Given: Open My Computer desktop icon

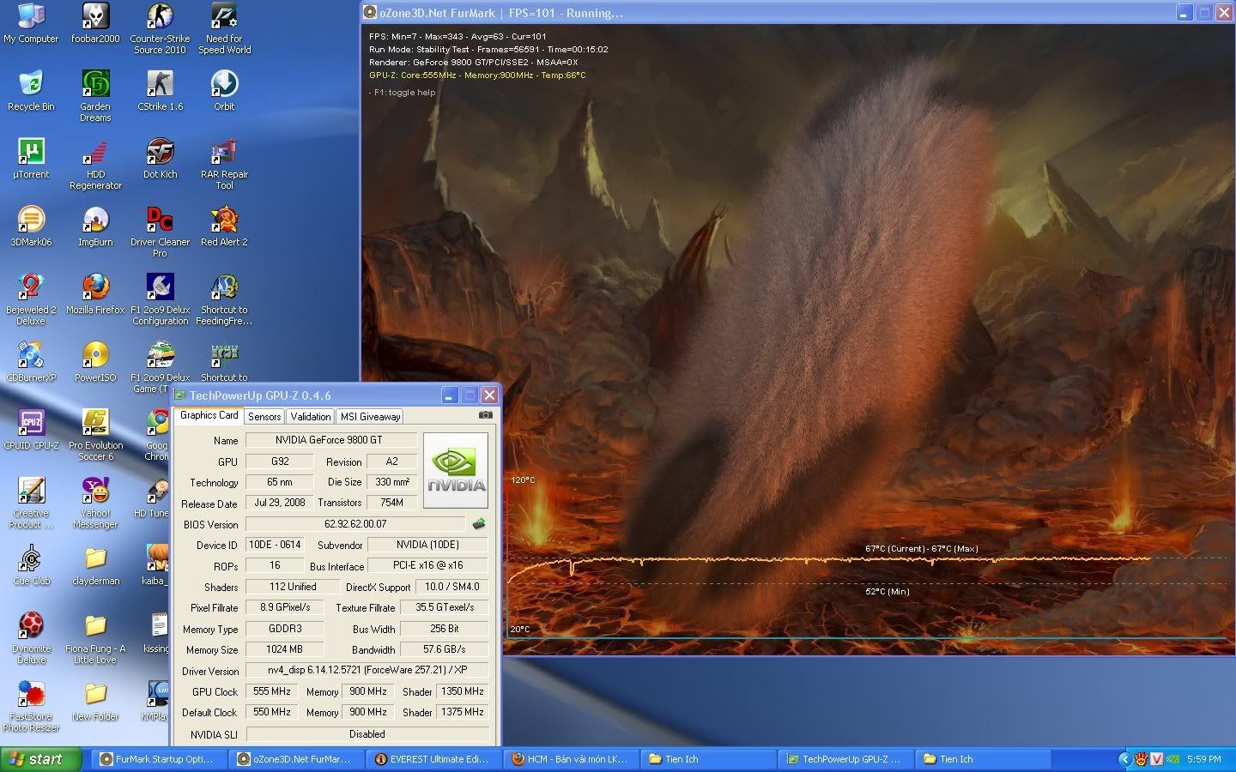Looking at the screenshot, I should (31, 23).
